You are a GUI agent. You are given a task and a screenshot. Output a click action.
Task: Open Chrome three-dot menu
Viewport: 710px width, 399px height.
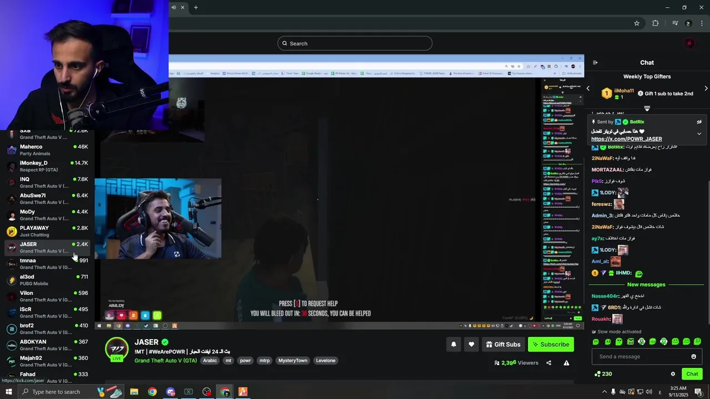[x=702, y=23]
